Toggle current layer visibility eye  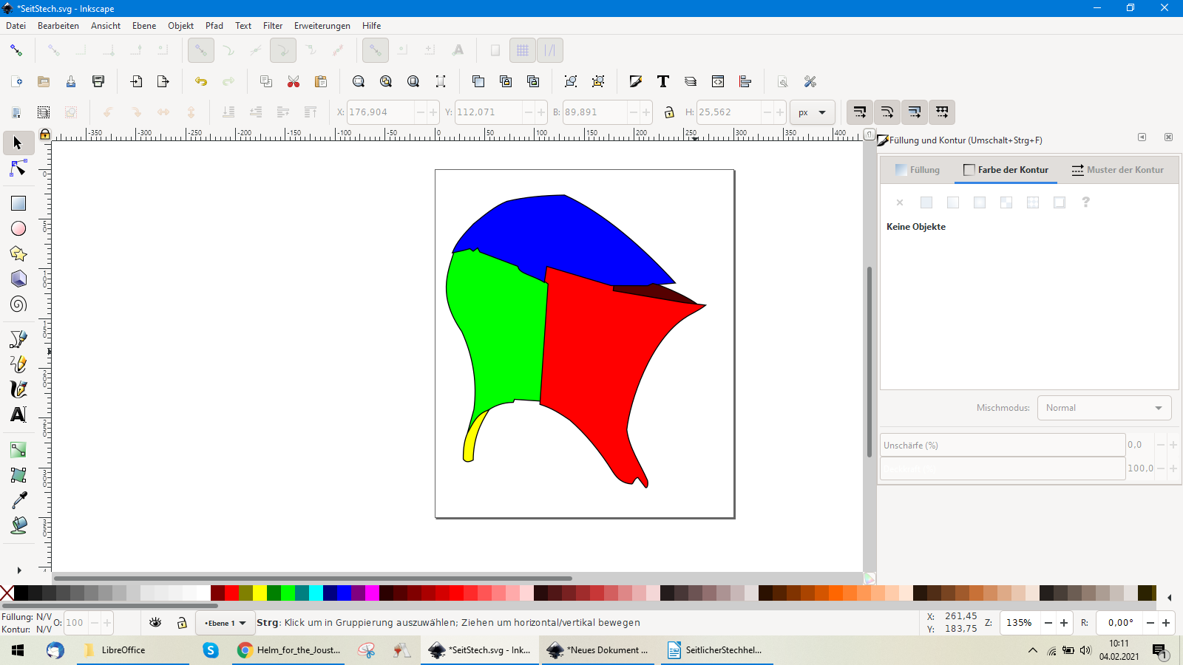coord(155,623)
